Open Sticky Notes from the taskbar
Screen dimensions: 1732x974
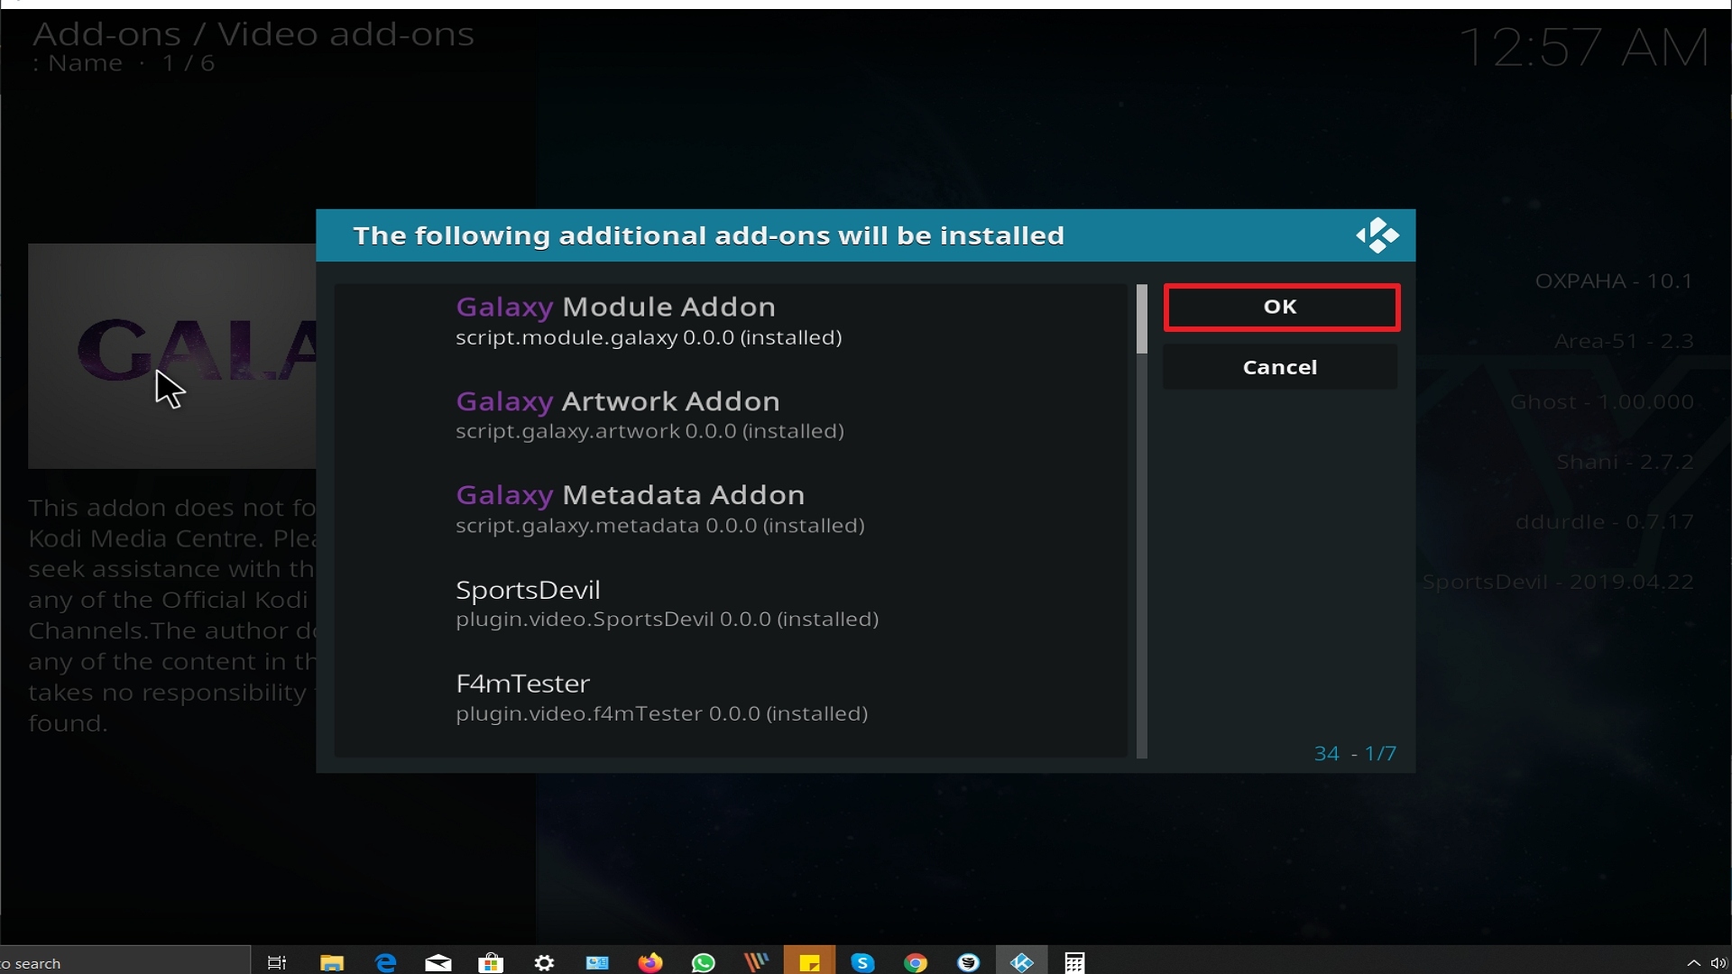tap(809, 962)
